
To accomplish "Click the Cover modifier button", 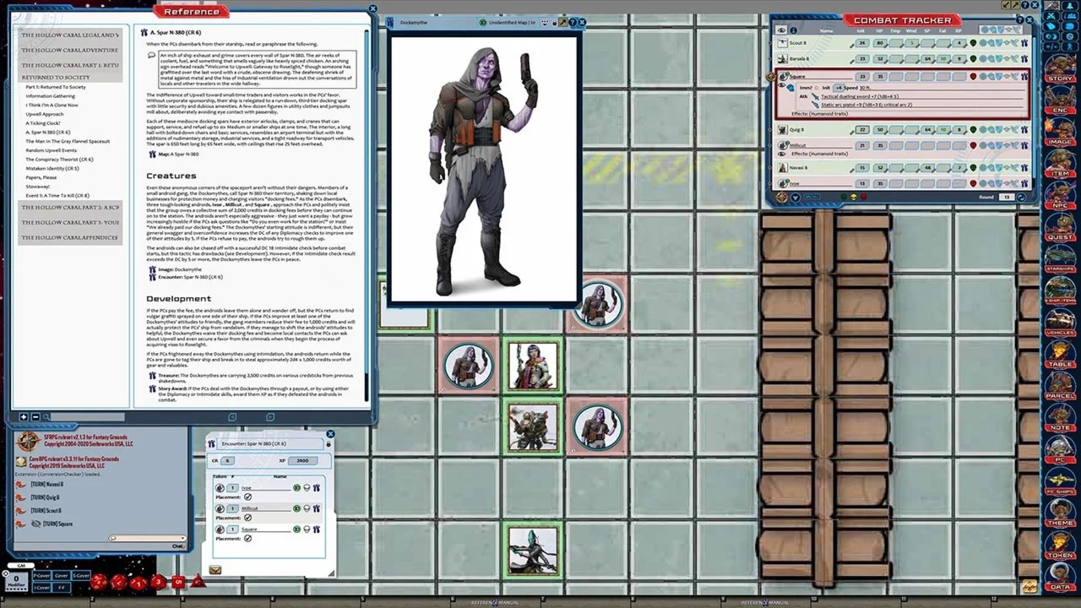I will pos(61,575).
